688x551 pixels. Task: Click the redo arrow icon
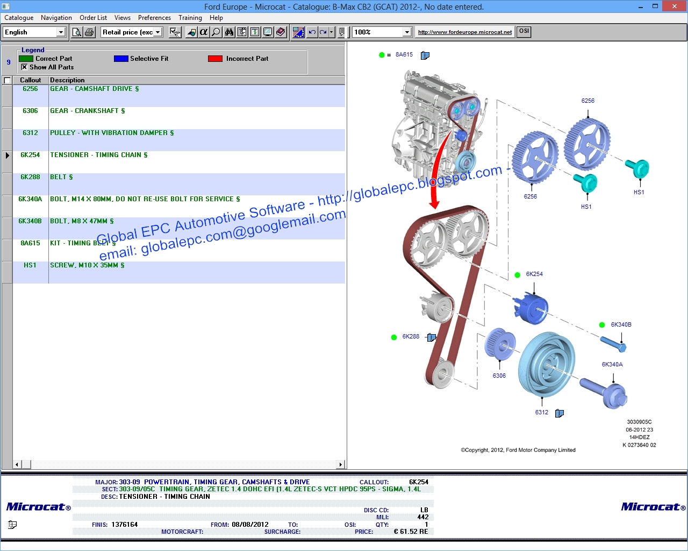pos(324,32)
